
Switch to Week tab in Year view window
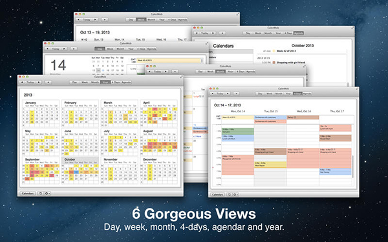85,82
